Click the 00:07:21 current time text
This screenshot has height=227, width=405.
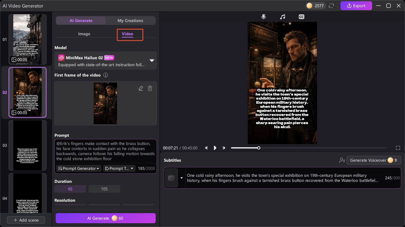tap(170, 148)
